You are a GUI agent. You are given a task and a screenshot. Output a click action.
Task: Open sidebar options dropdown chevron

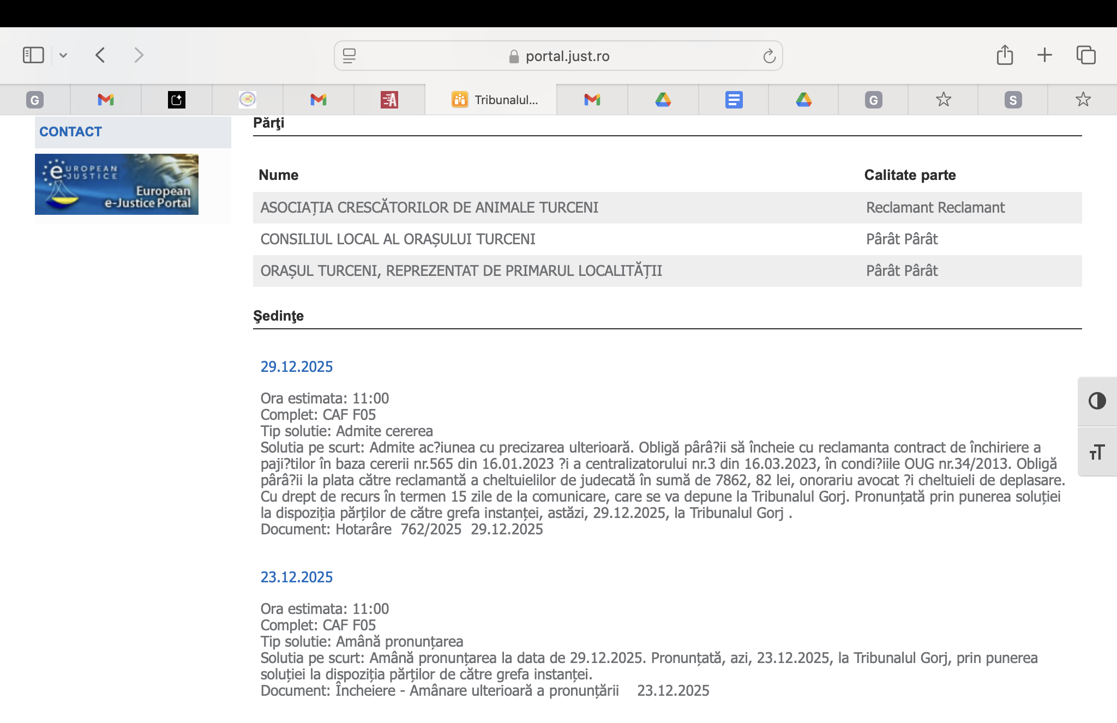click(x=63, y=55)
